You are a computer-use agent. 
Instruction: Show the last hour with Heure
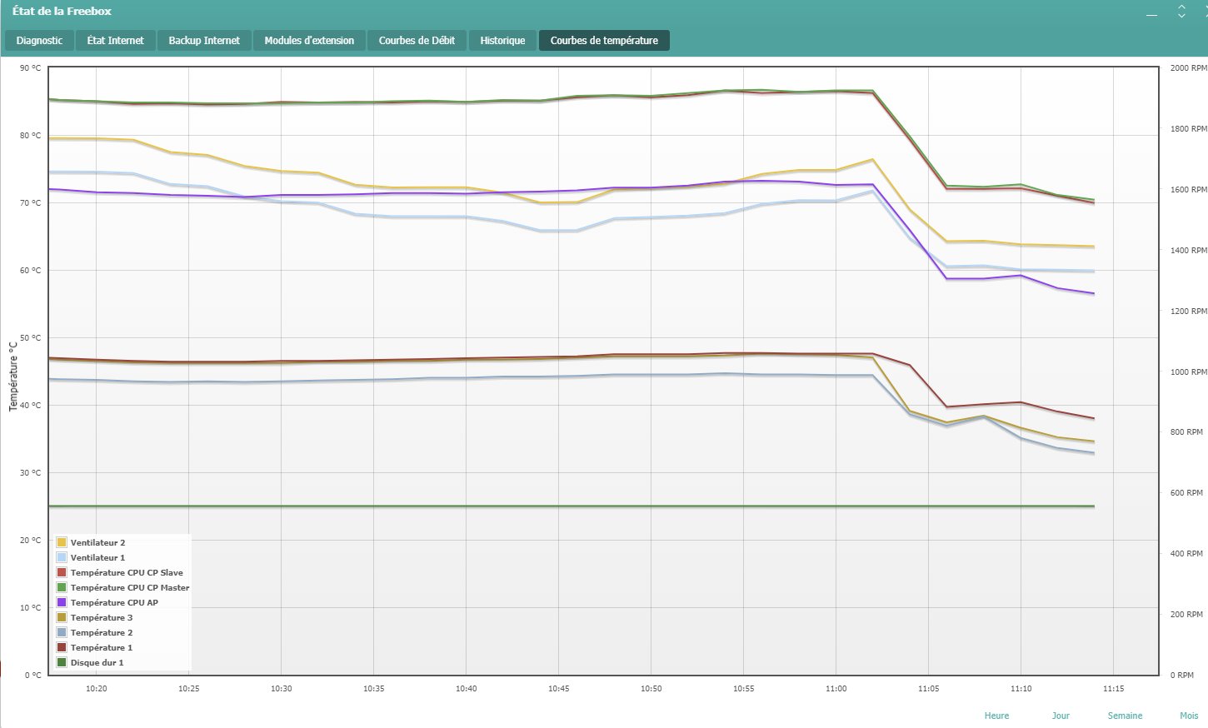tap(996, 716)
